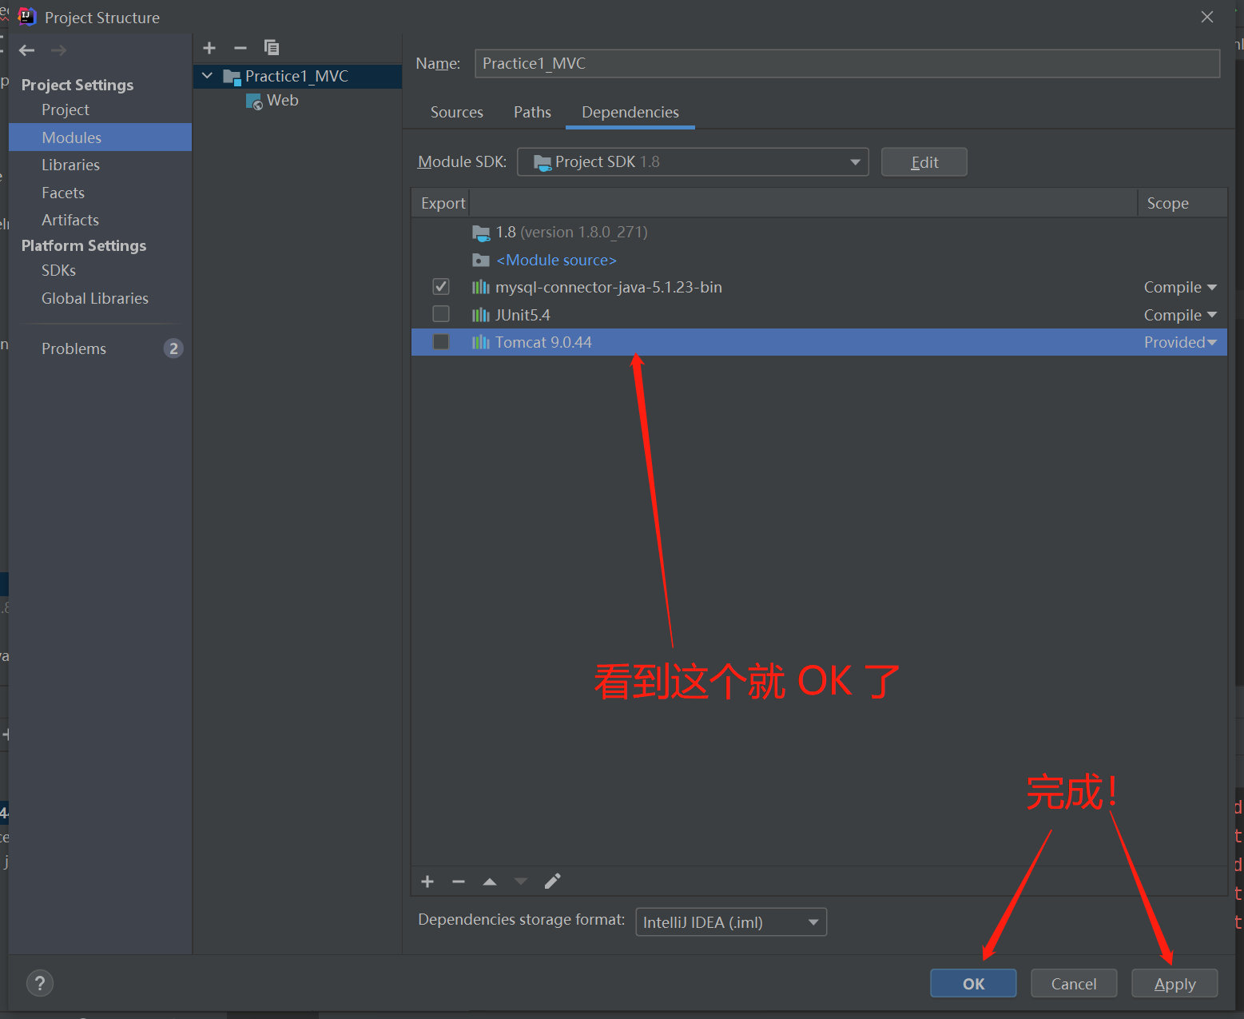Select the Dependencies tab
Screen dimensions: 1244x1019
(x=630, y=112)
